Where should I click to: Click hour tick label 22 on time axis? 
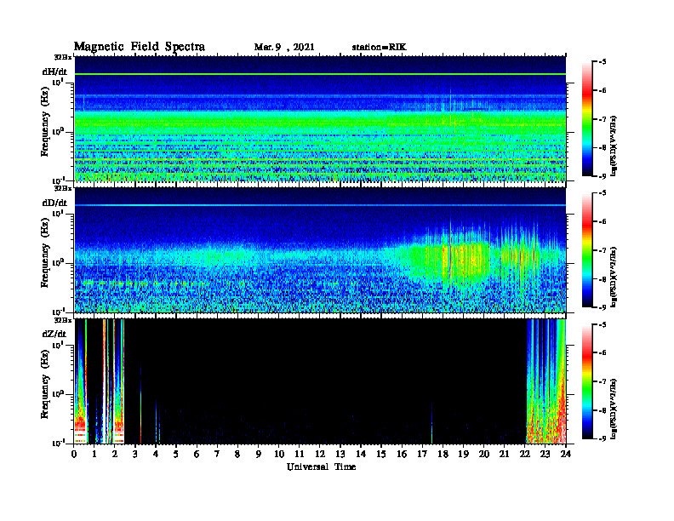[x=524, y=454]
